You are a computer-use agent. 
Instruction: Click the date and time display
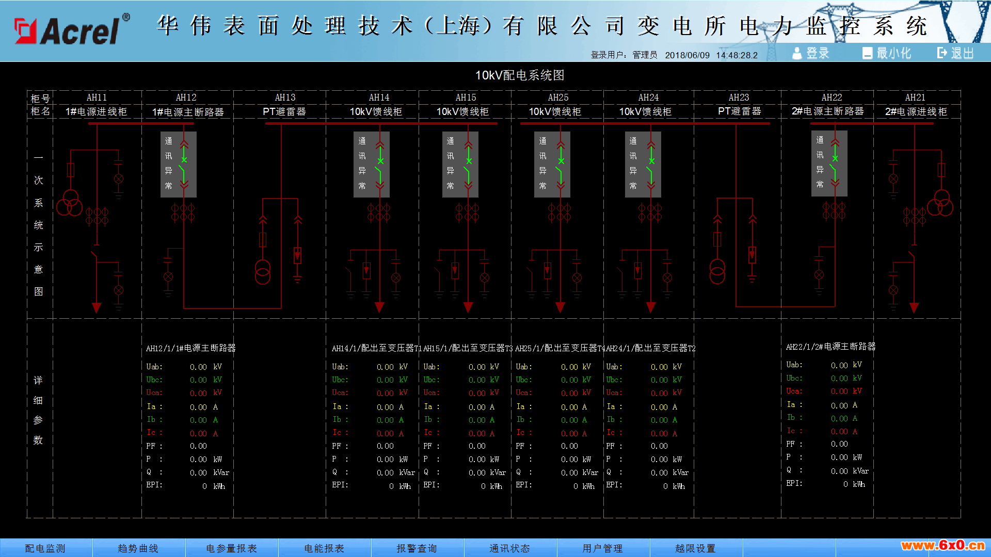[711, 55]
